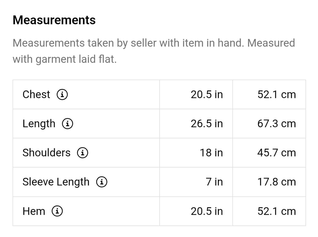The height and width of the screenshot is (237, 318).
Task: Select the Chest row label
Action: (36, 95)
